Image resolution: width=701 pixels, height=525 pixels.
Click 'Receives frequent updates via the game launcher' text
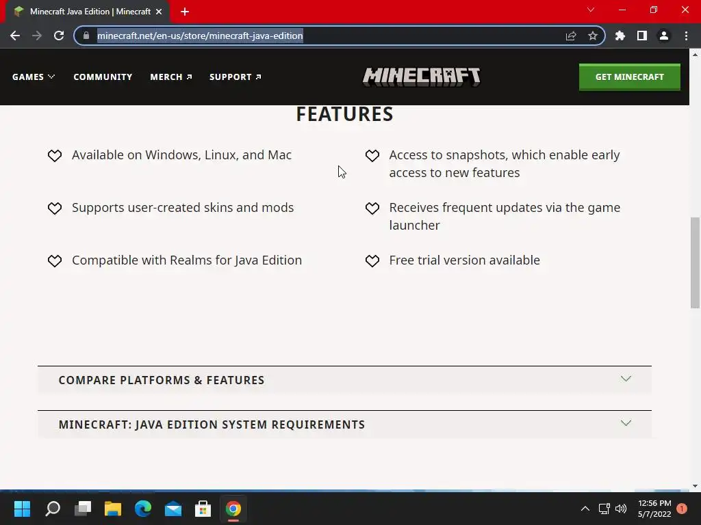point(505,217)
